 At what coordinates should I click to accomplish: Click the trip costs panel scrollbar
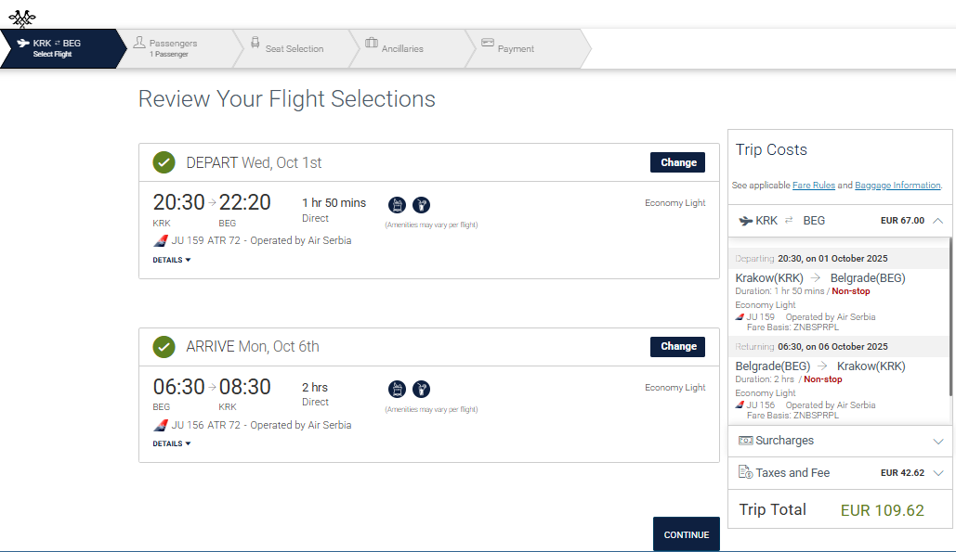coord(949,316)
